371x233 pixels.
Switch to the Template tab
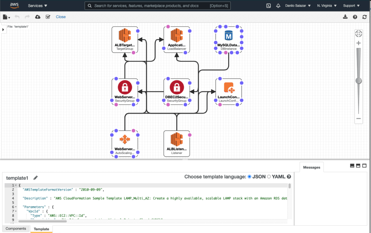coord(41,229)
